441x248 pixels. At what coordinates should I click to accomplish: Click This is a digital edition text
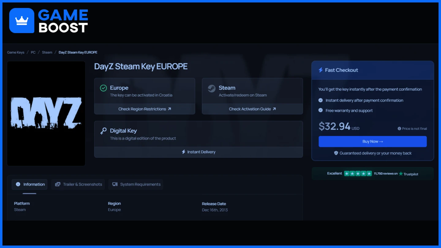[x=143, y=138]
